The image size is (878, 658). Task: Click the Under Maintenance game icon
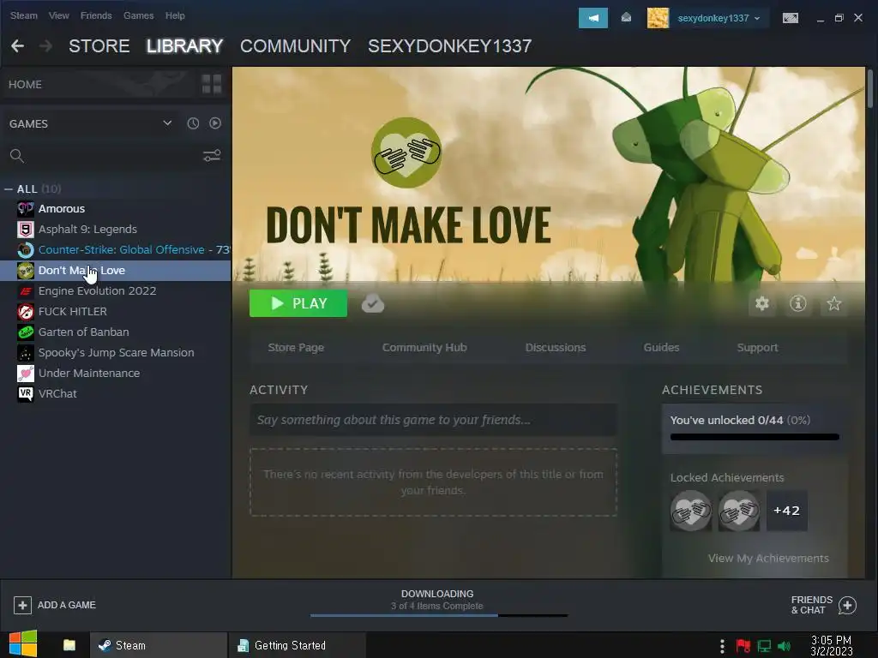point(25,374)
